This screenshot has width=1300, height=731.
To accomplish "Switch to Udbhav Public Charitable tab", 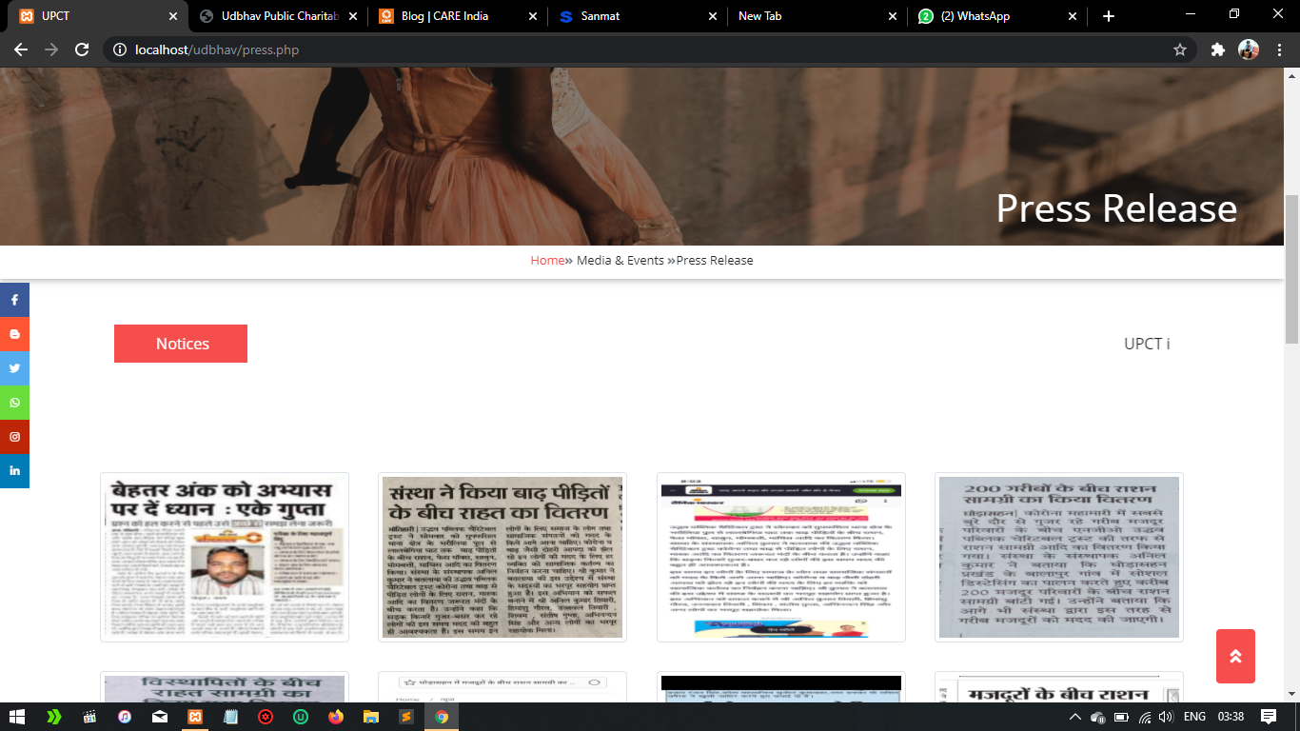I will tap(278, 16).
